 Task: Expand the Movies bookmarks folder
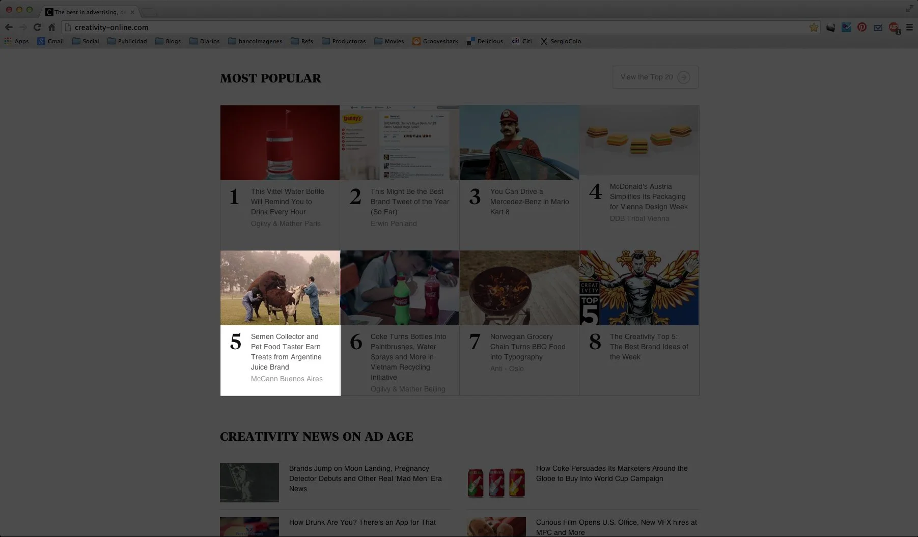[389, 41]
